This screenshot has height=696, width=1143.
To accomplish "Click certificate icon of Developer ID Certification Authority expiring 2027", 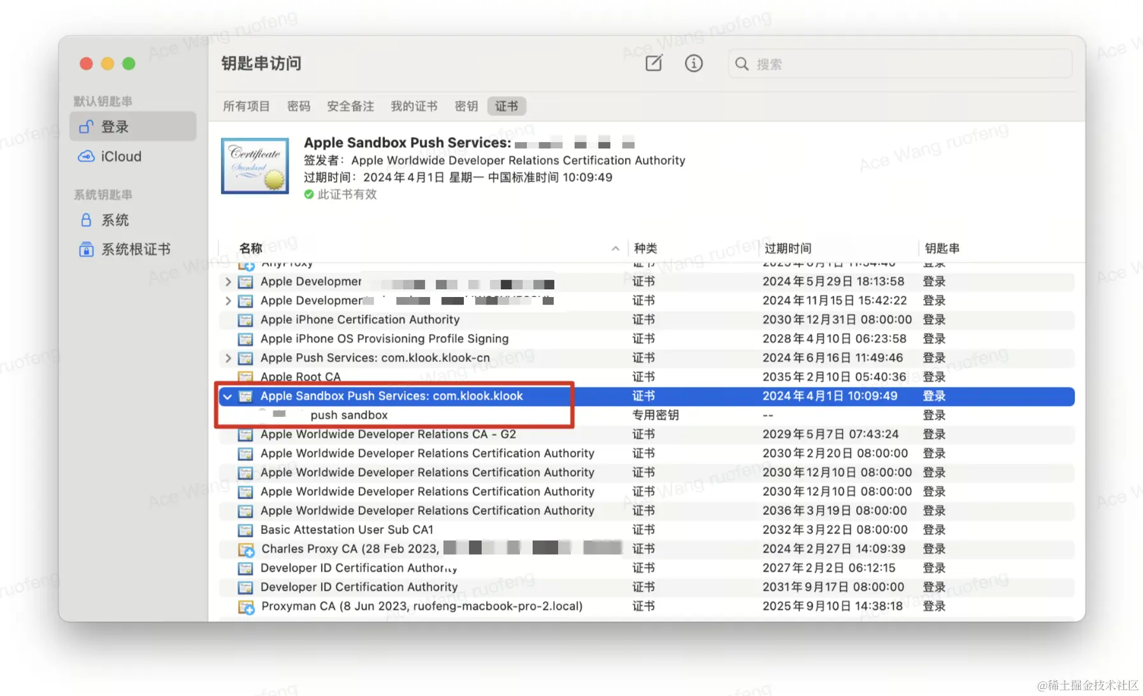I will point(245,569).
